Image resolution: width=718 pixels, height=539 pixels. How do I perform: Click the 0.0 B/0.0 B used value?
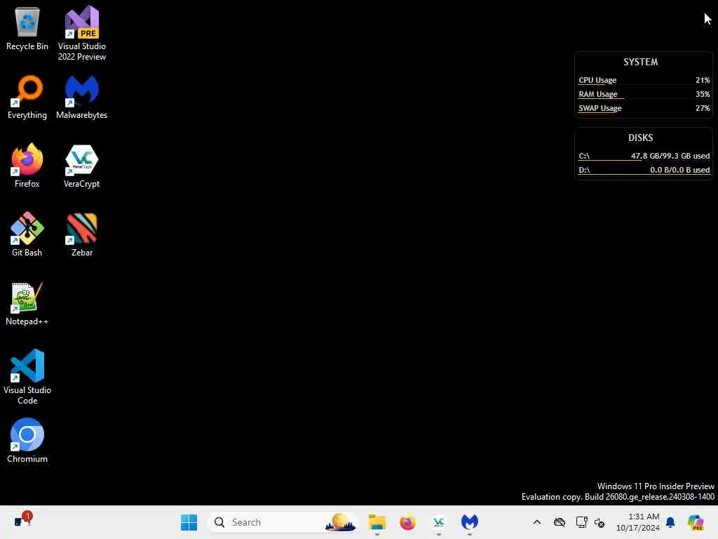click(x=679, y=170)
